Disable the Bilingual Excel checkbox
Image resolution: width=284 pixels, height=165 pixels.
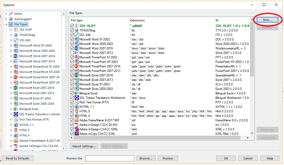tap(72, 93)
